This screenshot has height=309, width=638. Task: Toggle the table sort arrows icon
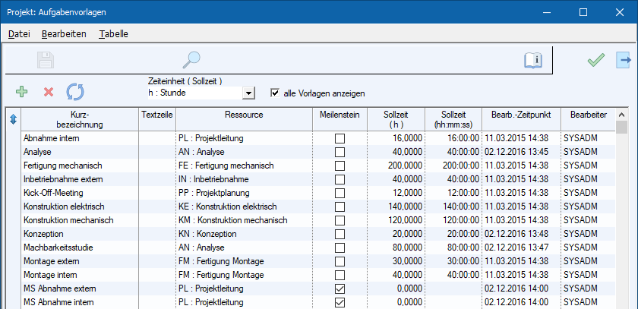coord(12,119)
